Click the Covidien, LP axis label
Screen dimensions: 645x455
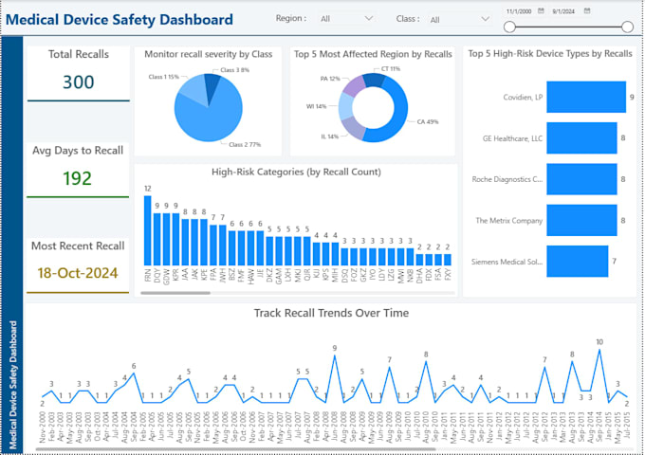click(523, 98)
